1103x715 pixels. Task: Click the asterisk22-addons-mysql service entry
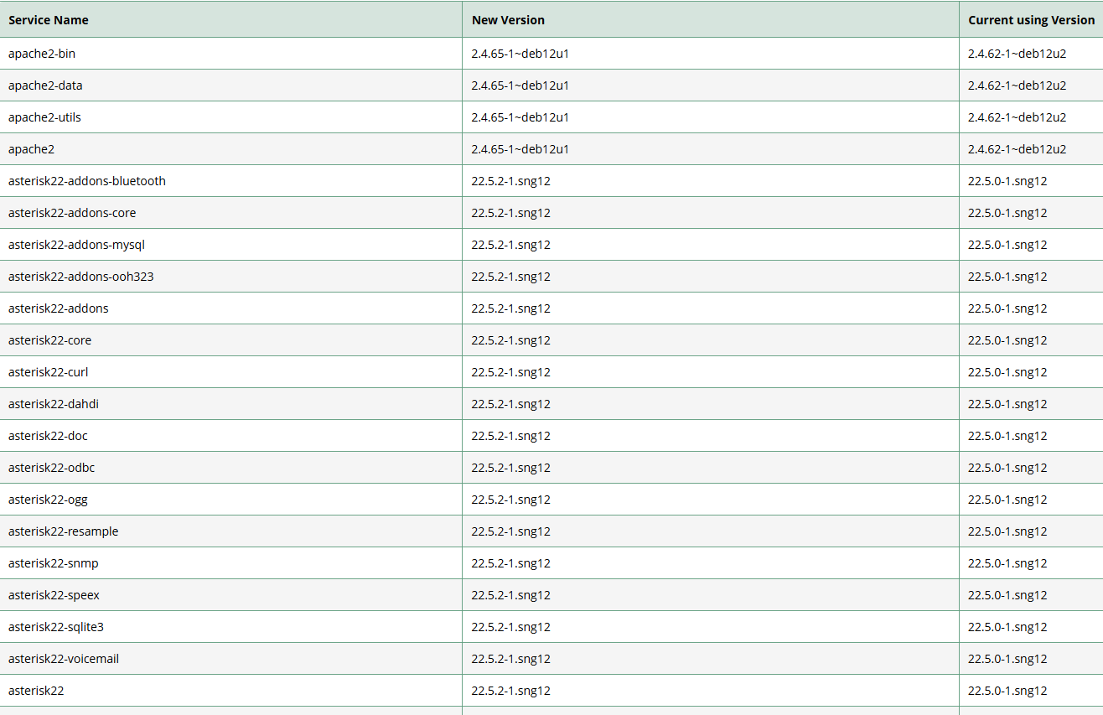(77, 245)
